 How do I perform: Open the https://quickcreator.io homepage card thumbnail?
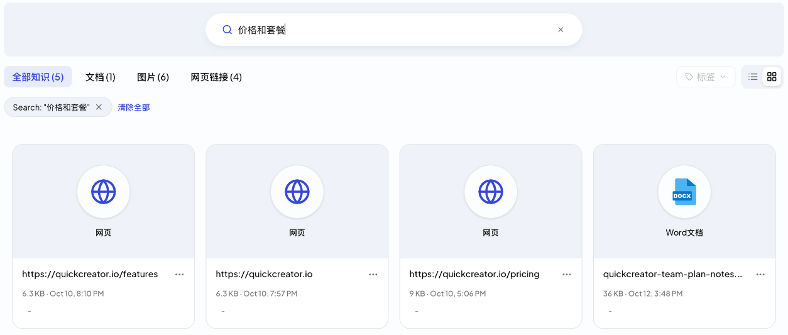click(x=297, y=202)
